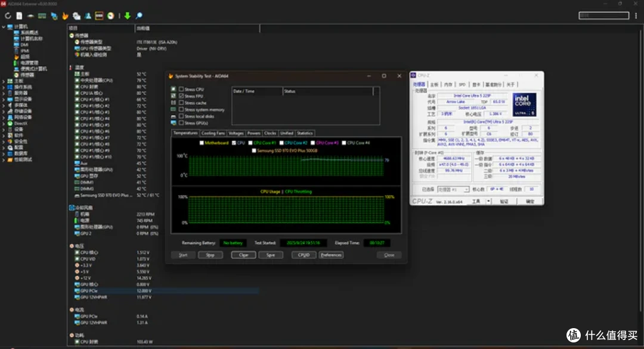Open the 内存 tab in CPU-Z
The width and height of the screenshot is (644, 349).
(x=448, y=85)
